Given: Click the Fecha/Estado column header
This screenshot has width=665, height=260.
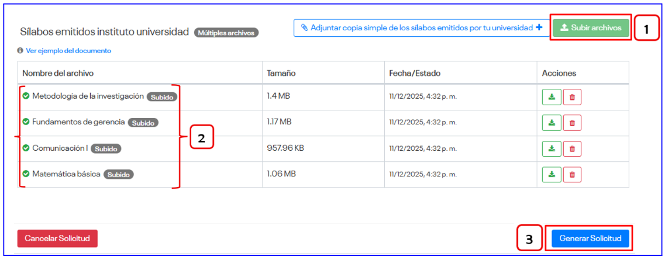Looking at the screenshot, I should 415,74.
